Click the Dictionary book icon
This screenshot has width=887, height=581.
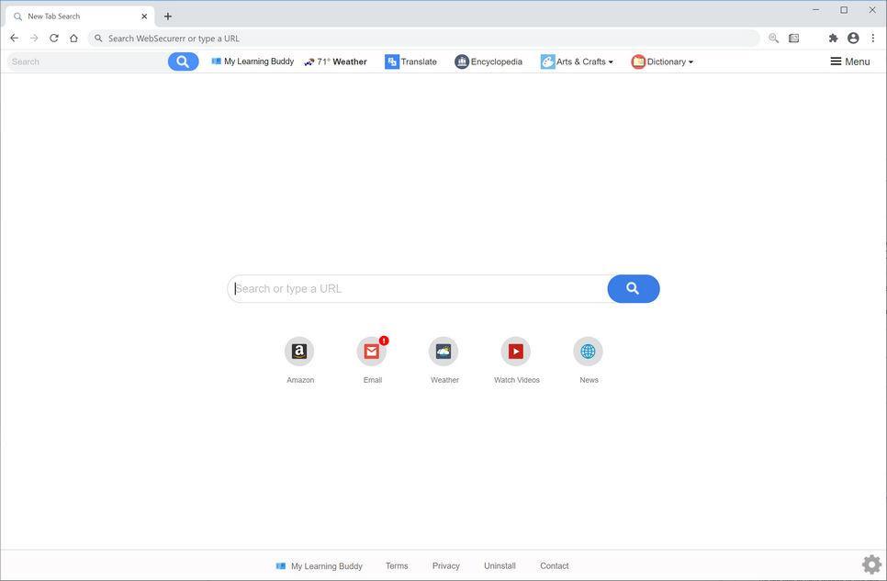coord(638,61)
